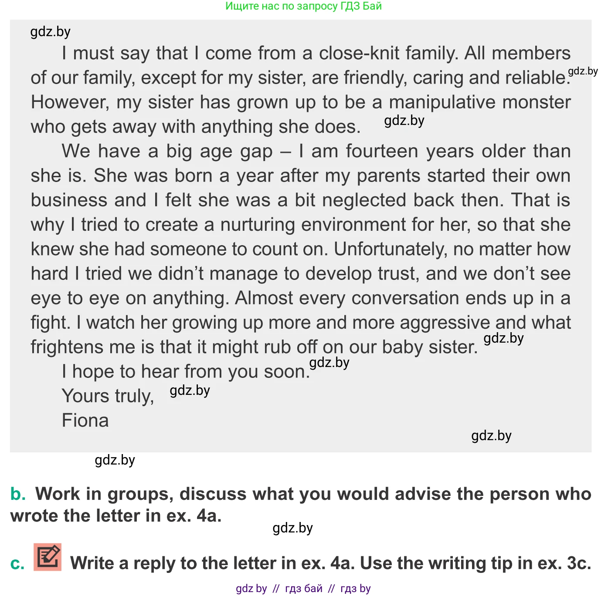This screenshot has width=608, height=596.
Task: Click the green exercise letter "b."
Action: 18,494
